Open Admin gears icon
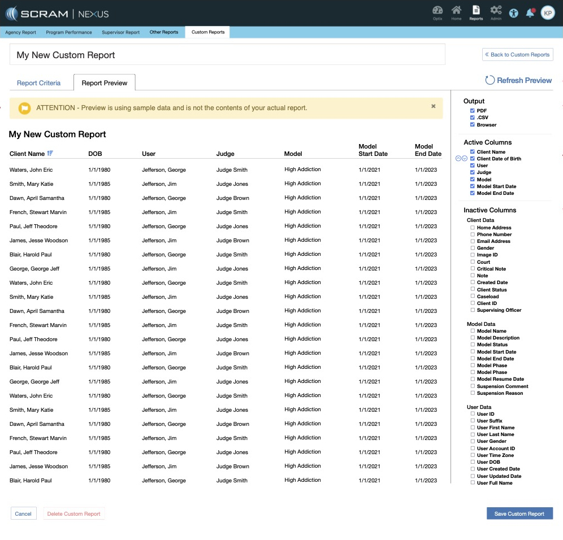Image resolution: width=563 pixels, height=540 pixels. (x=496, y=12)
